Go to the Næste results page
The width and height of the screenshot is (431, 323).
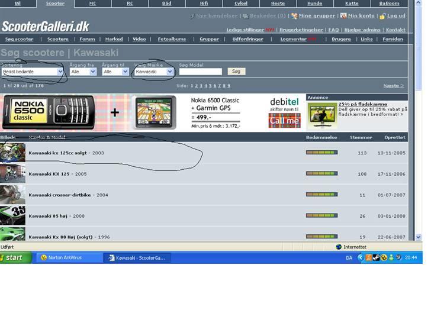393,86
